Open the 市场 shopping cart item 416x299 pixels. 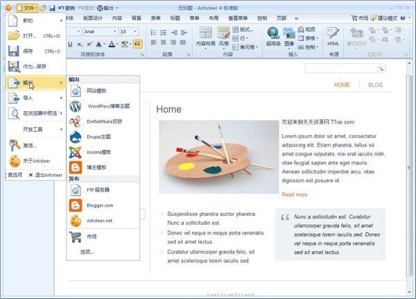(x=91, y=237)
